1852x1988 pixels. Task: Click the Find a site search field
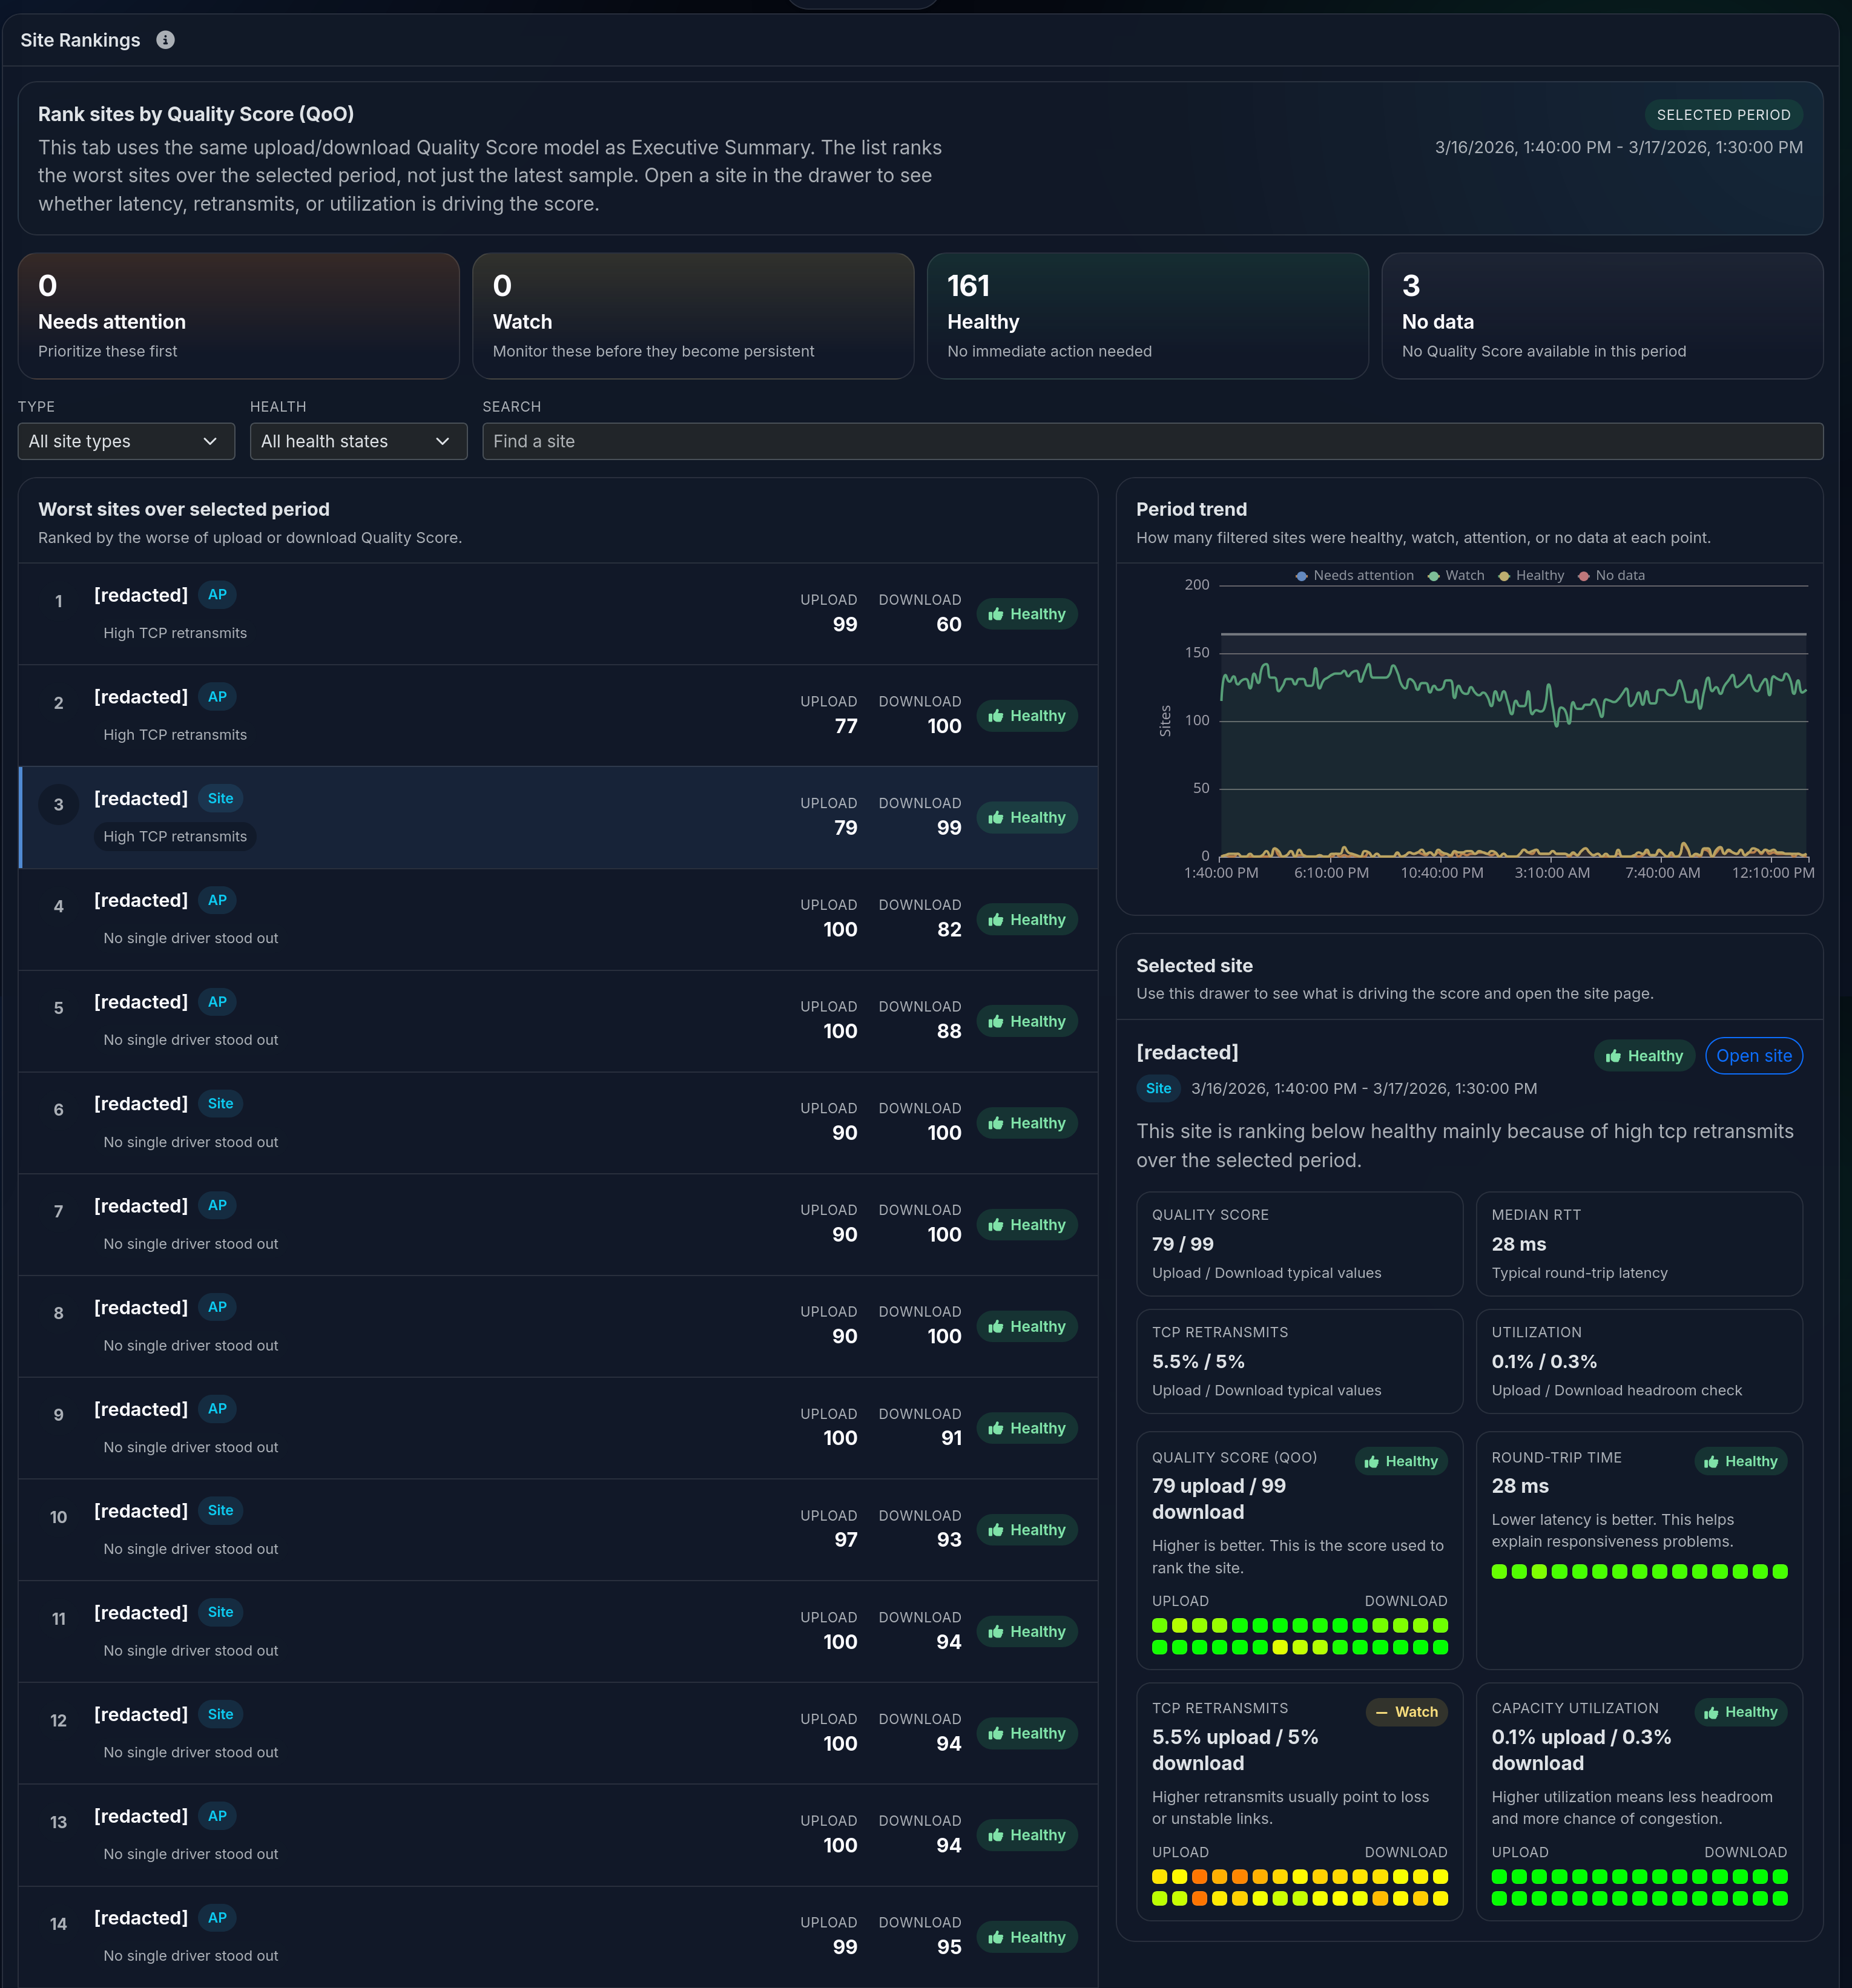(1150, 441)
